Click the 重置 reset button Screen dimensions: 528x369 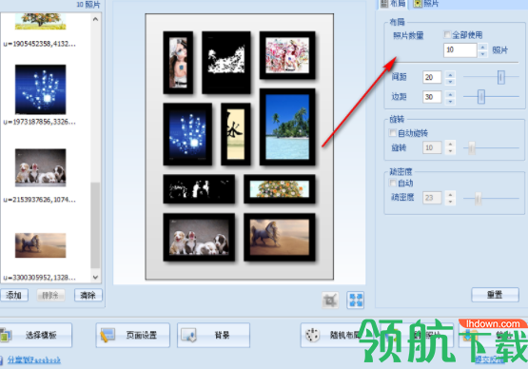tap(495, 295)
